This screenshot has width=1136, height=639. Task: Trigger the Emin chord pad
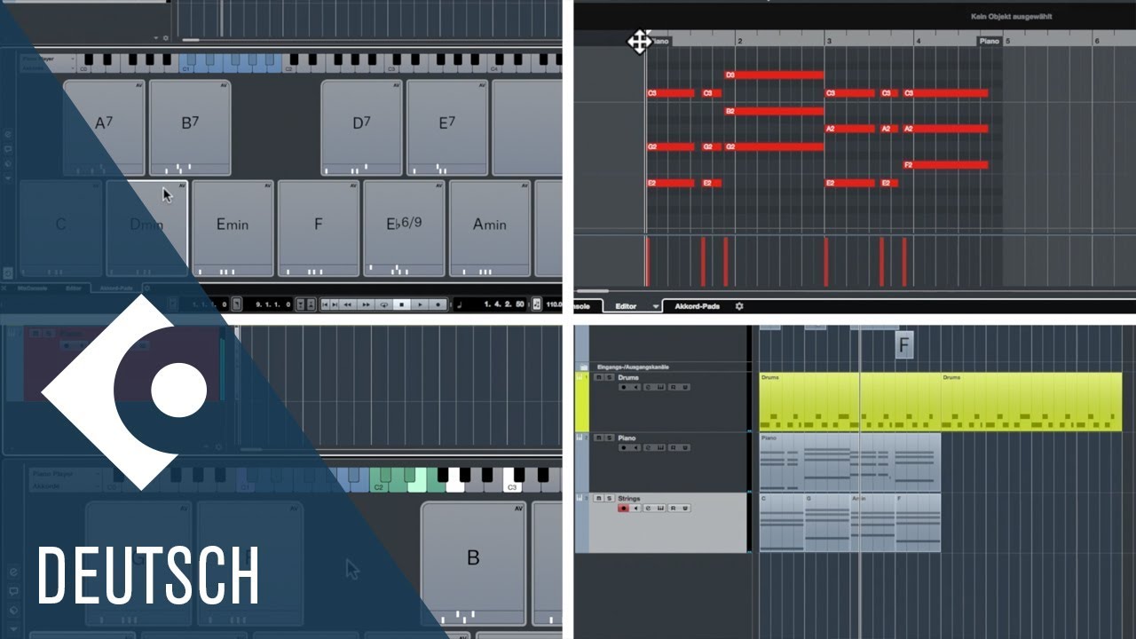pyautogui.click(x=233, y=228)
